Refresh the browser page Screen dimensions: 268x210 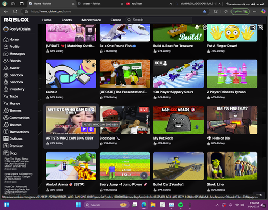15,11
